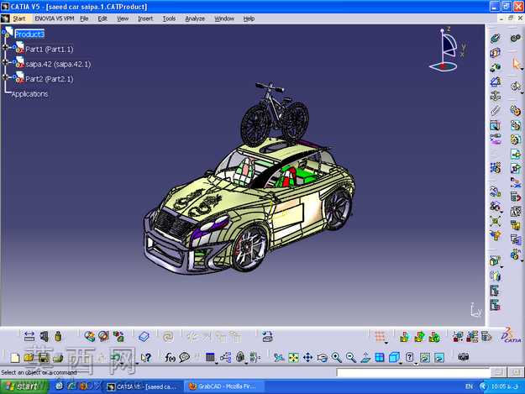Click the EN language indicator in tray
The image size is (525, 394).
(x=469, y=386)
